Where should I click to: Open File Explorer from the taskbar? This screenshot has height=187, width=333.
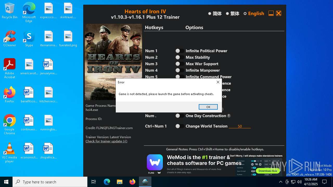tap(120, 182)
